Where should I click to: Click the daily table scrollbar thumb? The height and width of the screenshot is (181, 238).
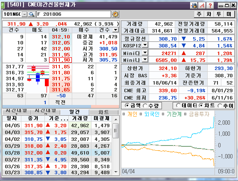116,131
